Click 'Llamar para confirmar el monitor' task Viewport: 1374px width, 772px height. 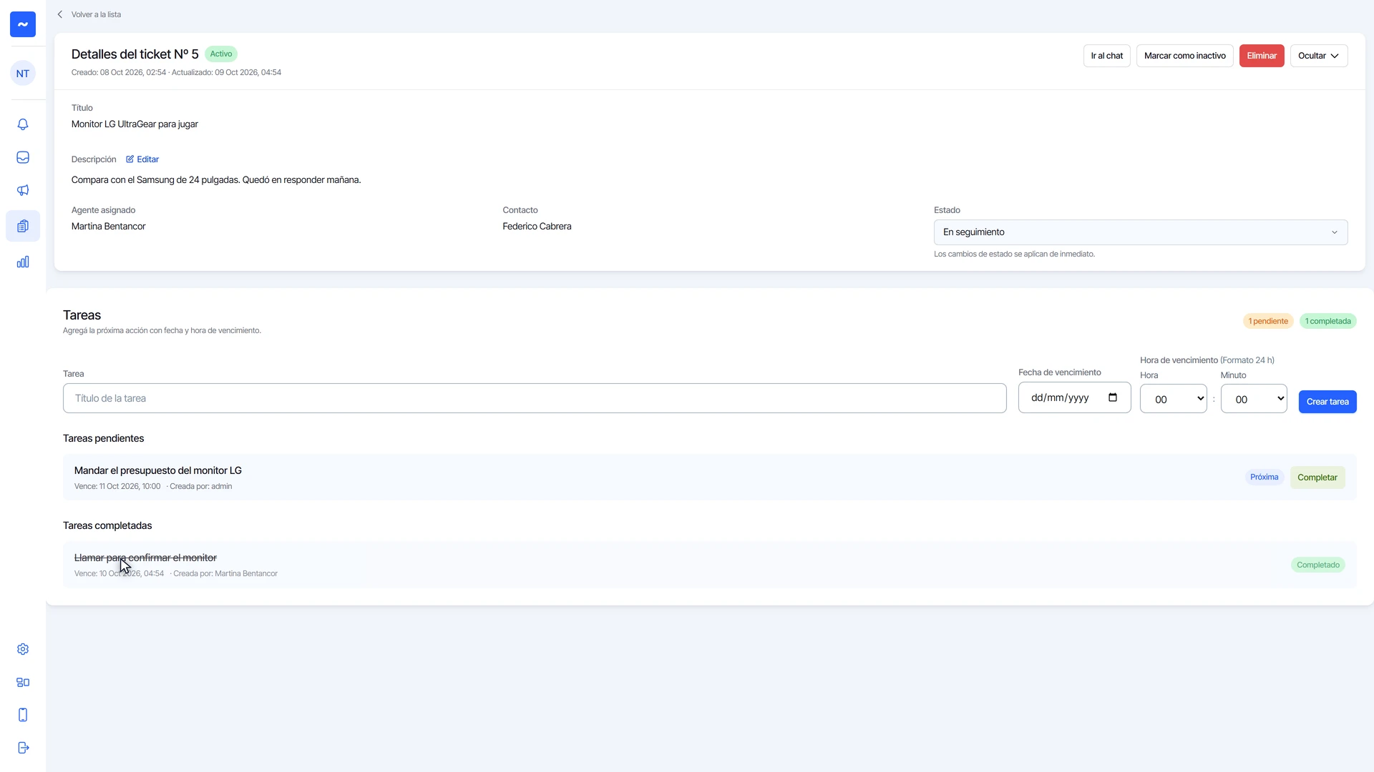coord(145,558)
